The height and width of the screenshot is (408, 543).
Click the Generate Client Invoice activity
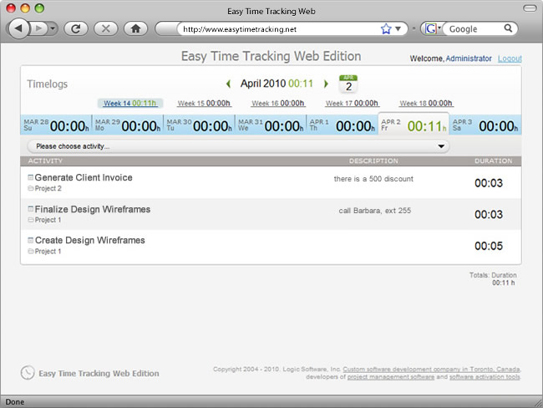tap(84, 177)
